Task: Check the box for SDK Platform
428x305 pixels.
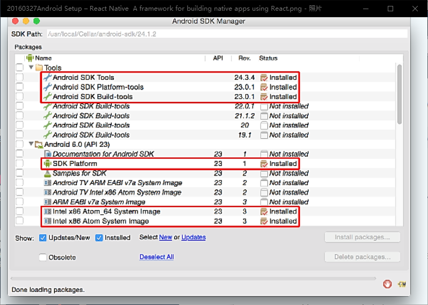Action: click(20, 163)
